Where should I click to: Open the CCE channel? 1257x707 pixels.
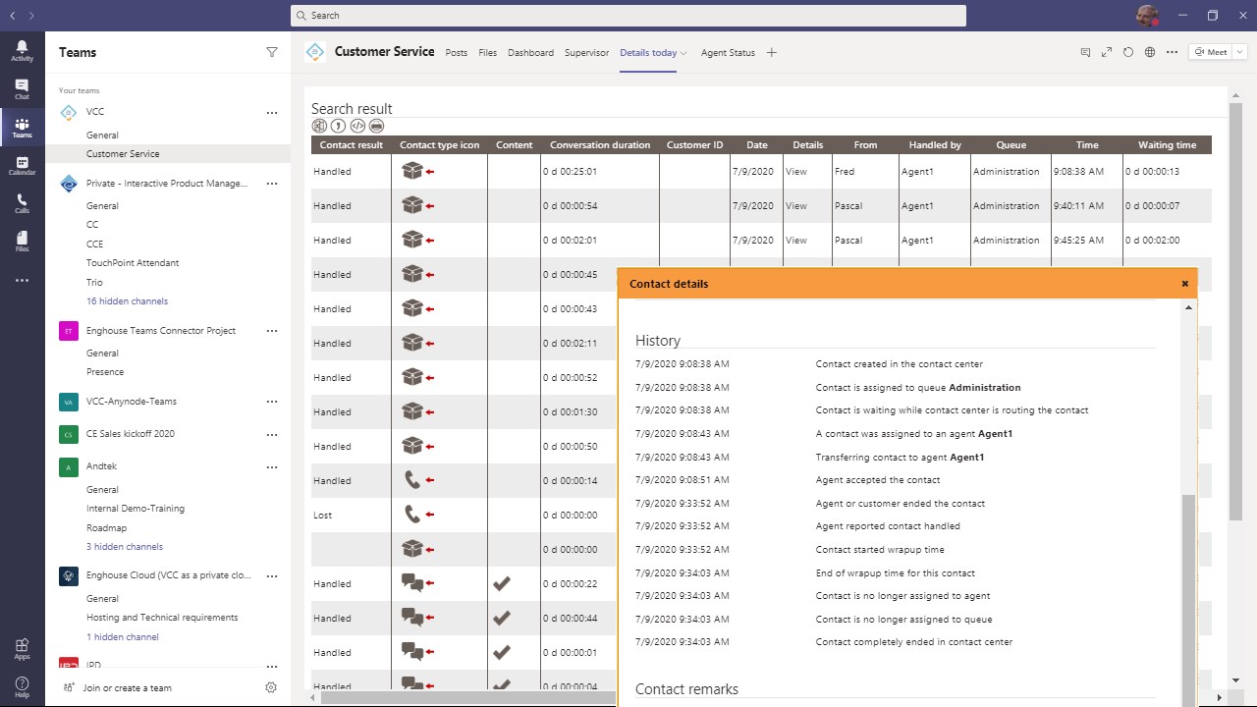94,245
